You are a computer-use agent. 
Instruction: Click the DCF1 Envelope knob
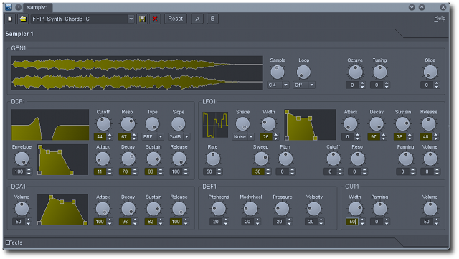(22, 159)
